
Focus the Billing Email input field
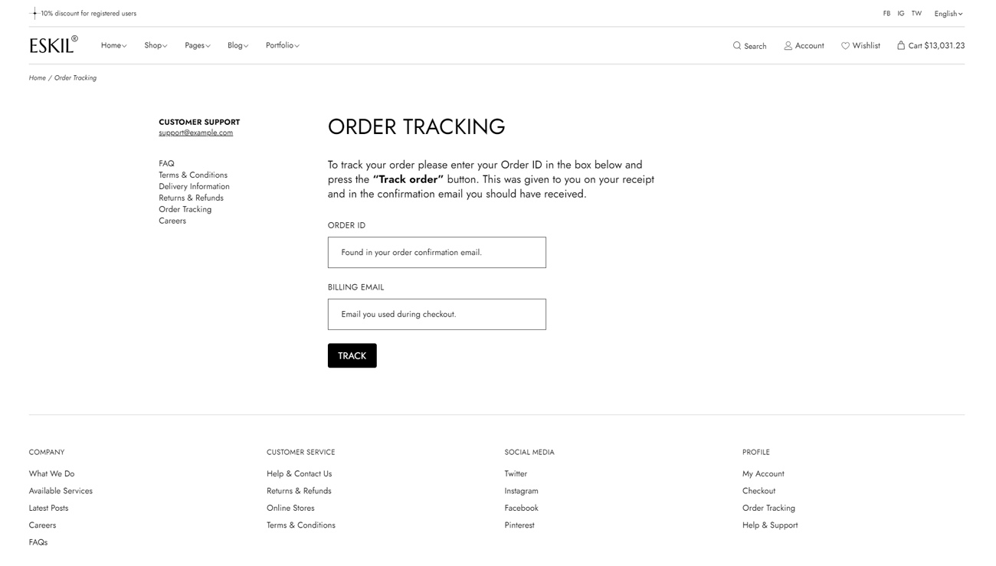[437, 314]
